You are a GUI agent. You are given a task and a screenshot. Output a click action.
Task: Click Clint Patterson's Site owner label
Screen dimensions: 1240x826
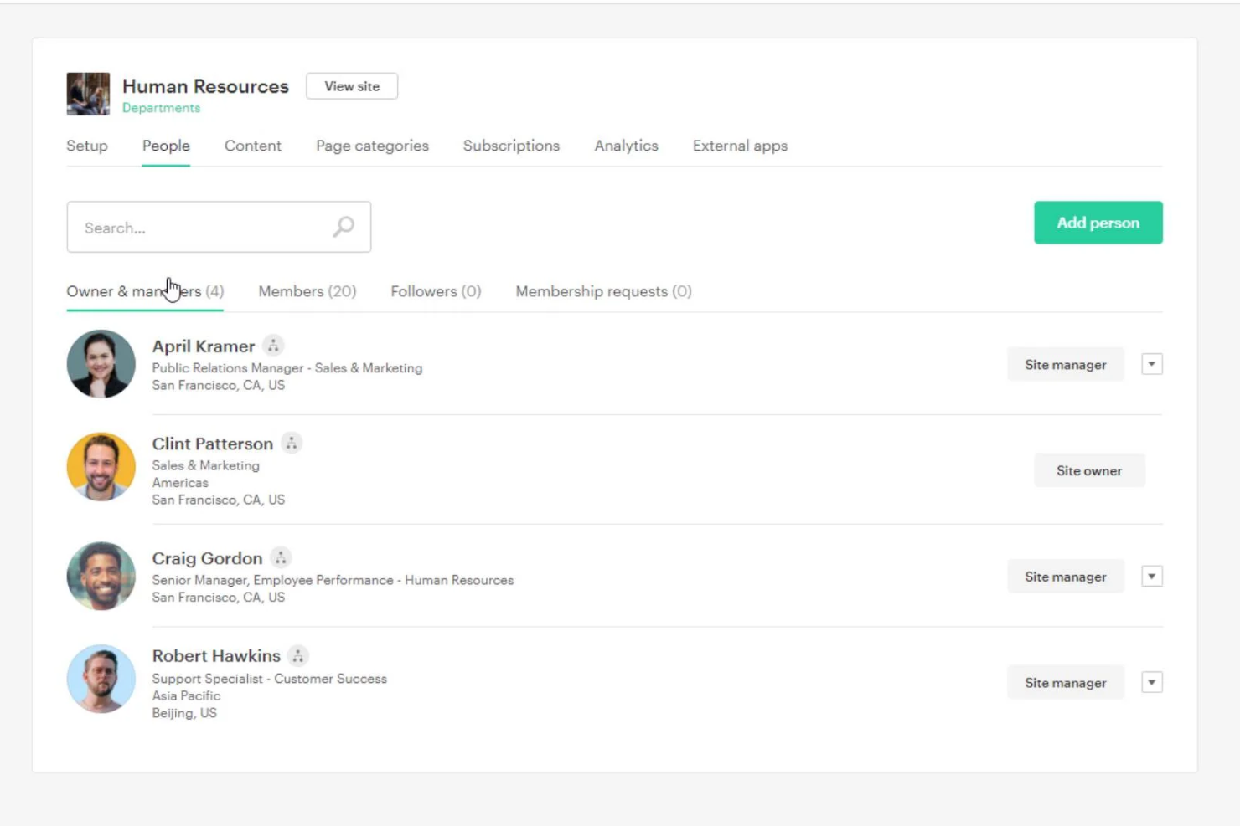point(1088,470)
